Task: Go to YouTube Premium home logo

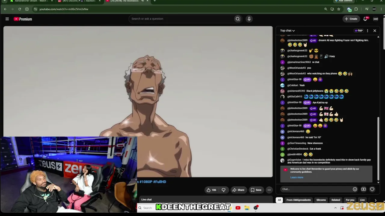Action: point(23,19)
